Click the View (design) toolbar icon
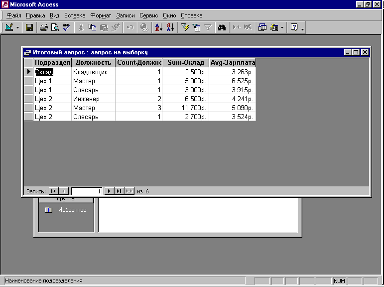Image resolution: width=384 pixels, height=287 pixels. (x=9, y=27)
